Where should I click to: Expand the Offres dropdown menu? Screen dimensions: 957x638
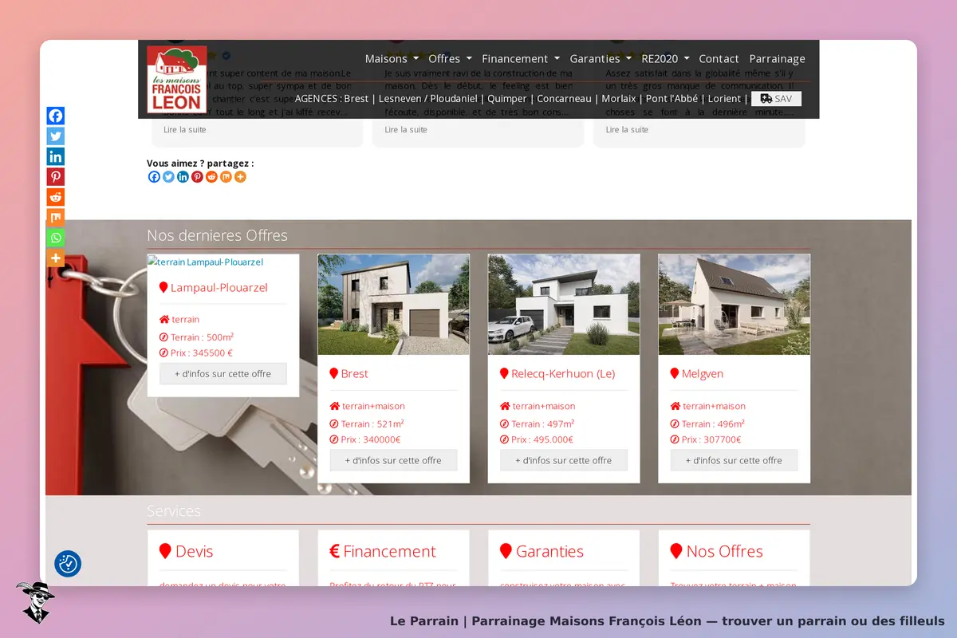coord(450,59)
